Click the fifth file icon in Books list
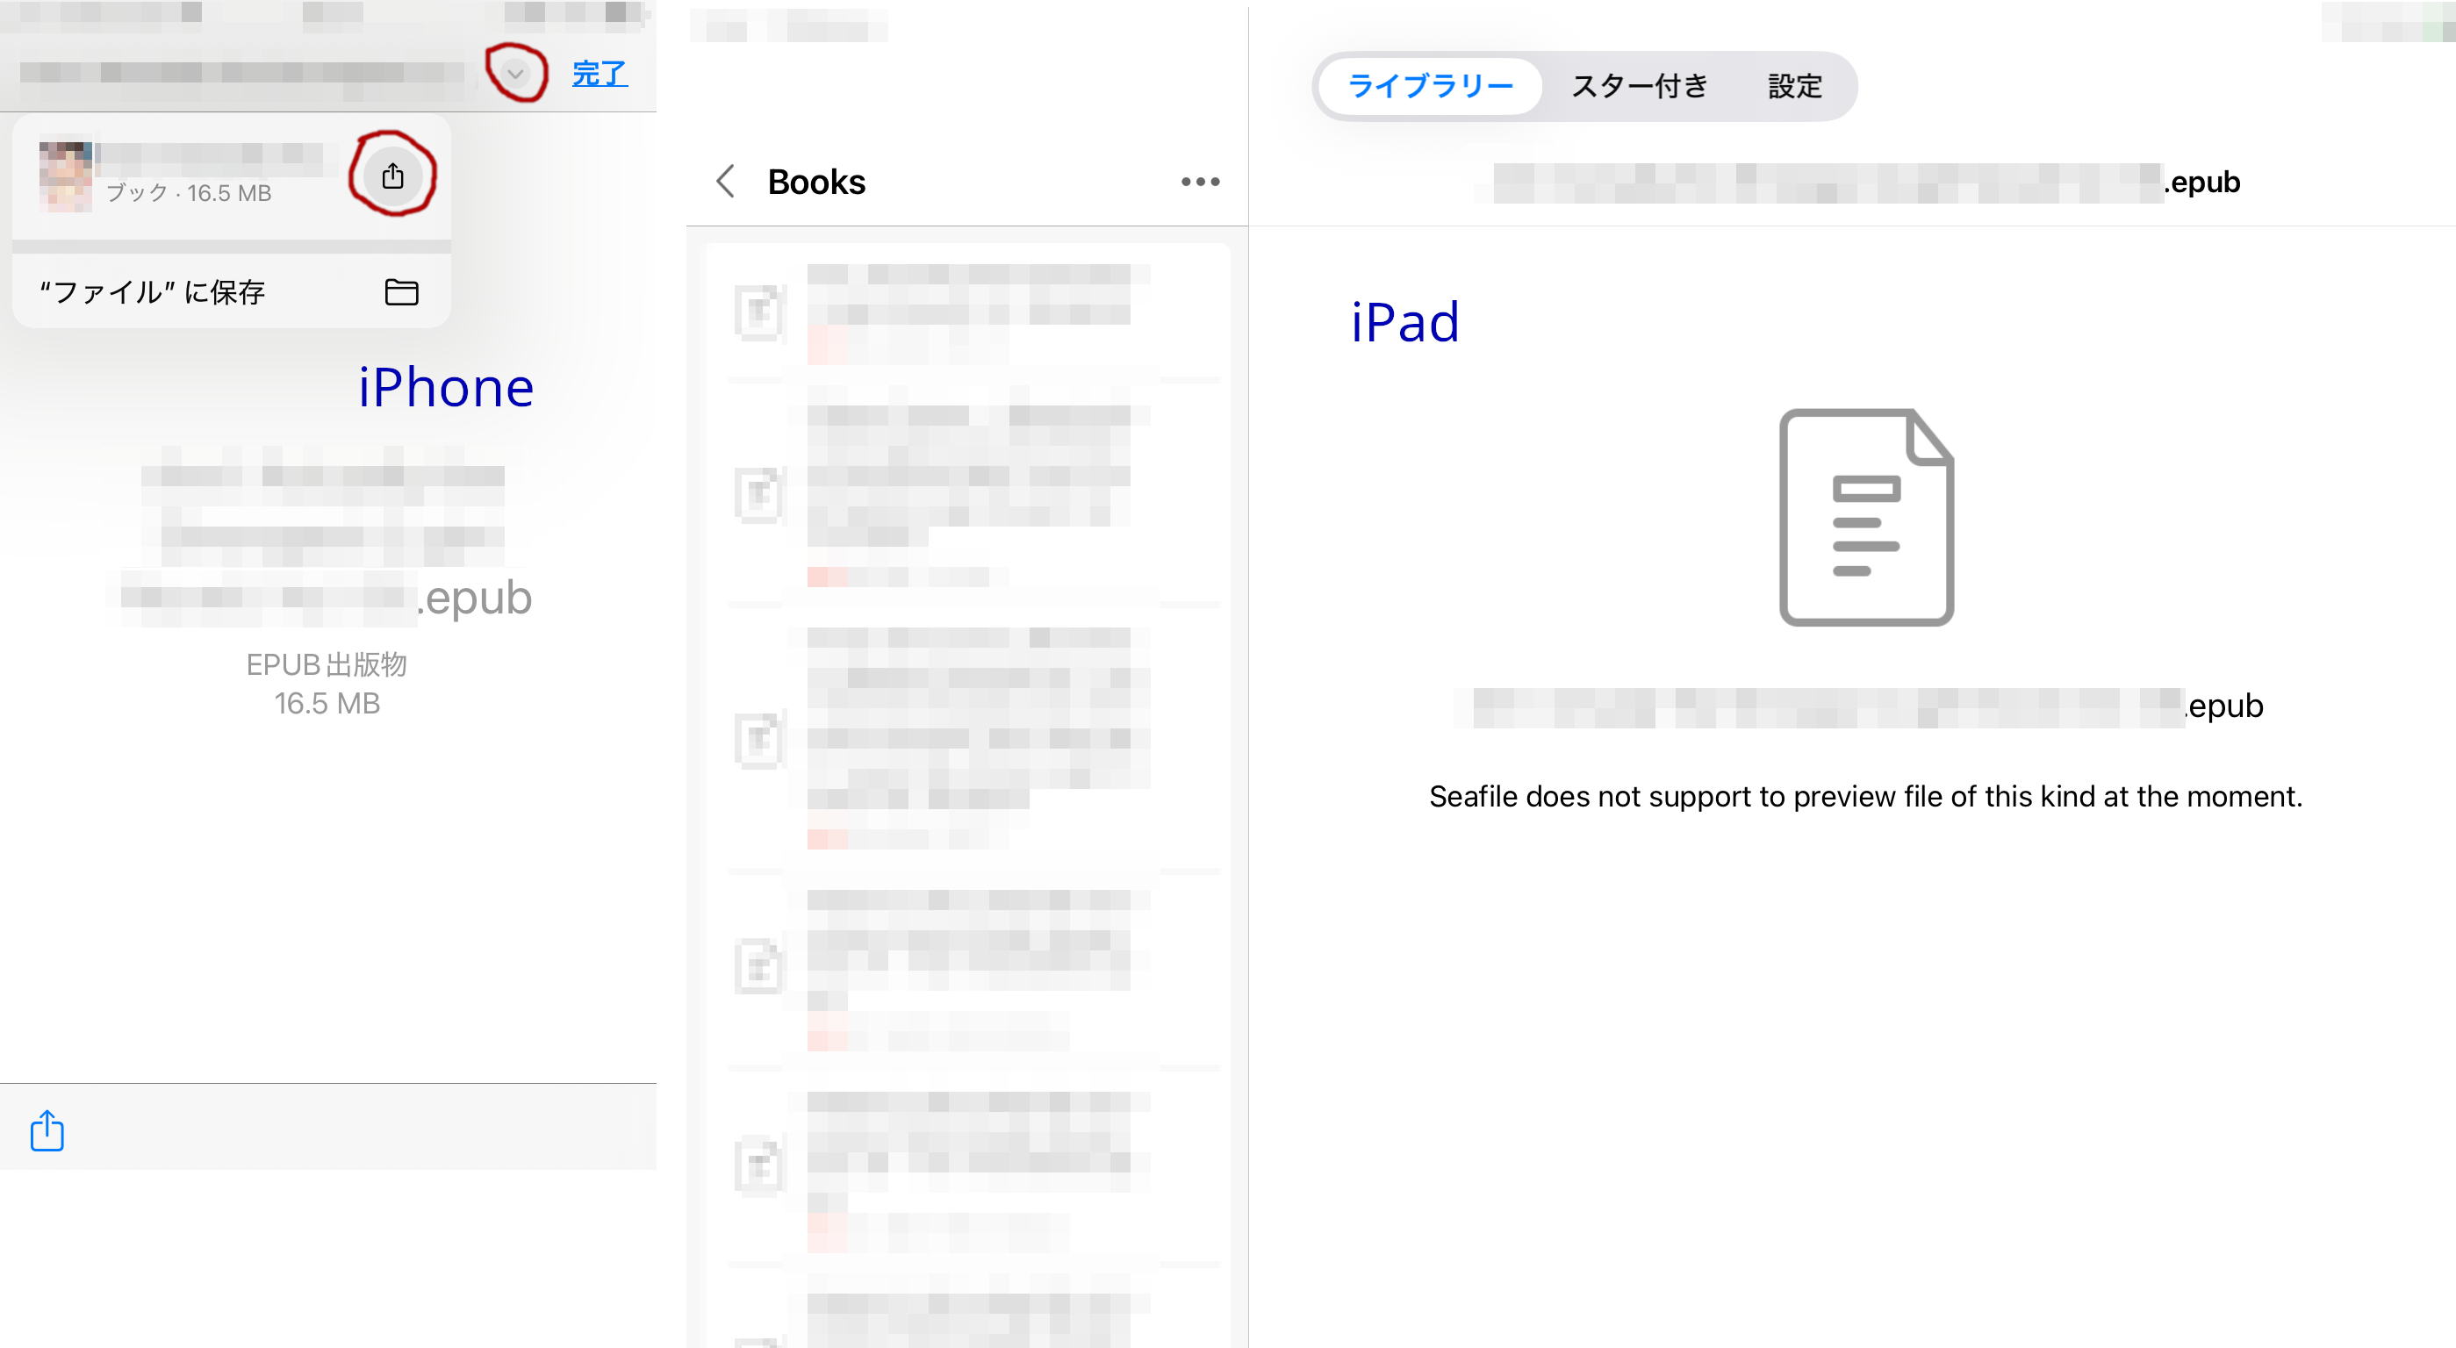The image size is (2456, 1348). pos(760,1166)
